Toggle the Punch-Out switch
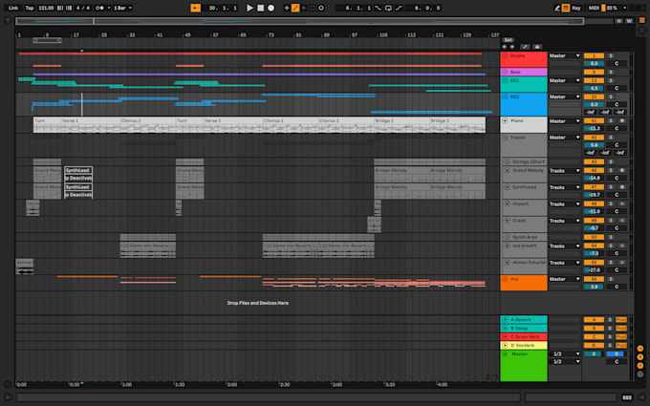650x406 pixels. (x=399, y=8)
